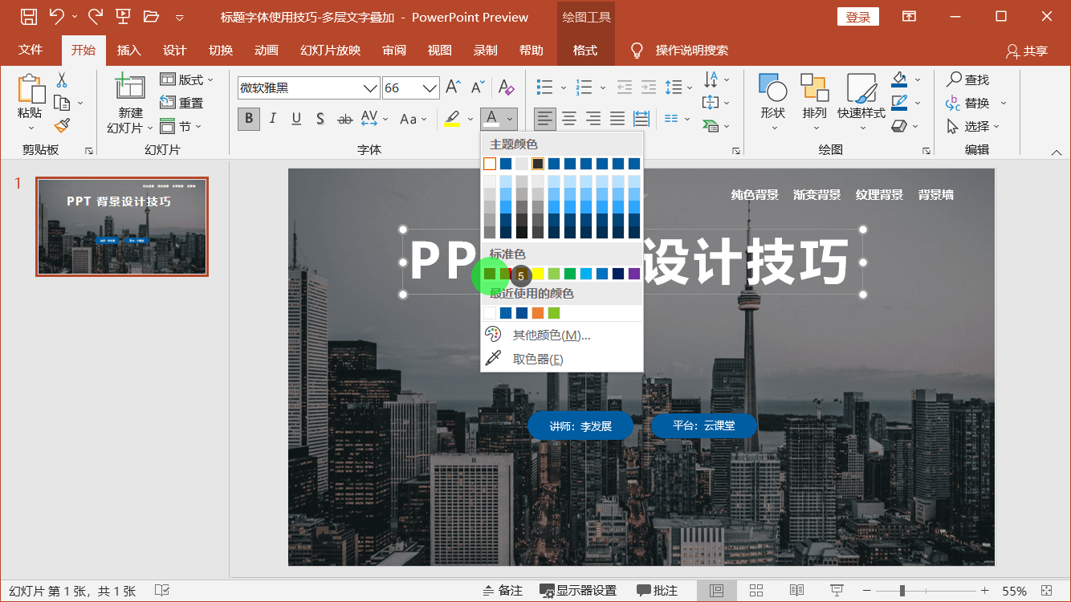This screenshot has width=1071, height=602.
Task: Click the character spacing AV icon
Action: coord(369,119)
